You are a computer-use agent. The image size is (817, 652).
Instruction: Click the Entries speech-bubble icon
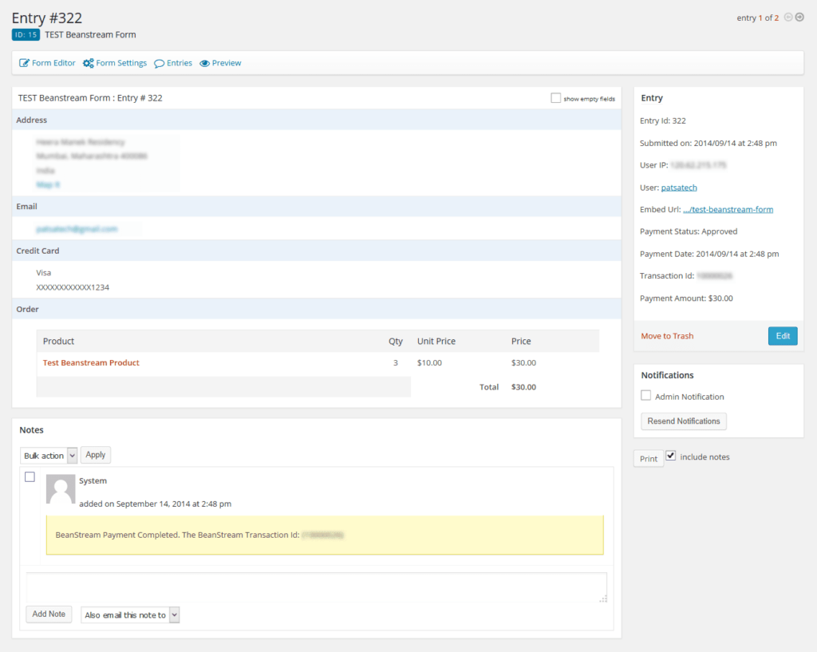157,62
